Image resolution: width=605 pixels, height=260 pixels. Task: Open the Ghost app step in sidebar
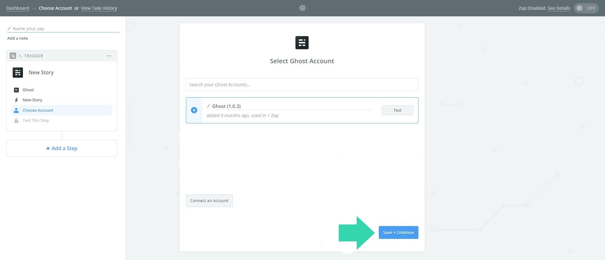[x=28, y=90]
